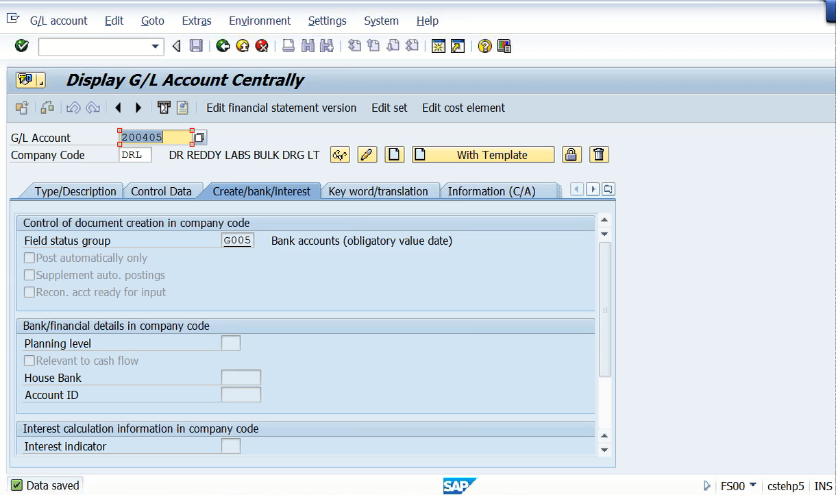
Task: Click the G/L Account number field
Action: [x=155, y=137]
